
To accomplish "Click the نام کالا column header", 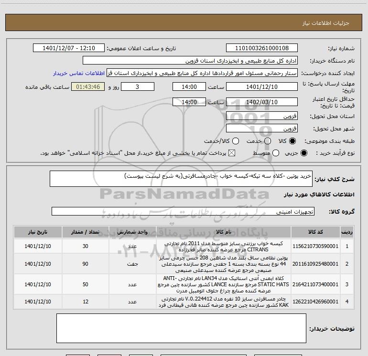I will click(224, 232).
